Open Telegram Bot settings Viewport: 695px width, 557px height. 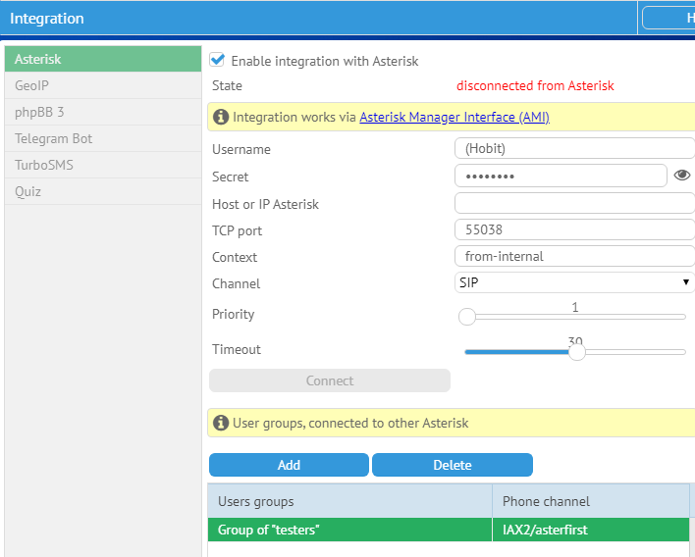coord(102,138)
